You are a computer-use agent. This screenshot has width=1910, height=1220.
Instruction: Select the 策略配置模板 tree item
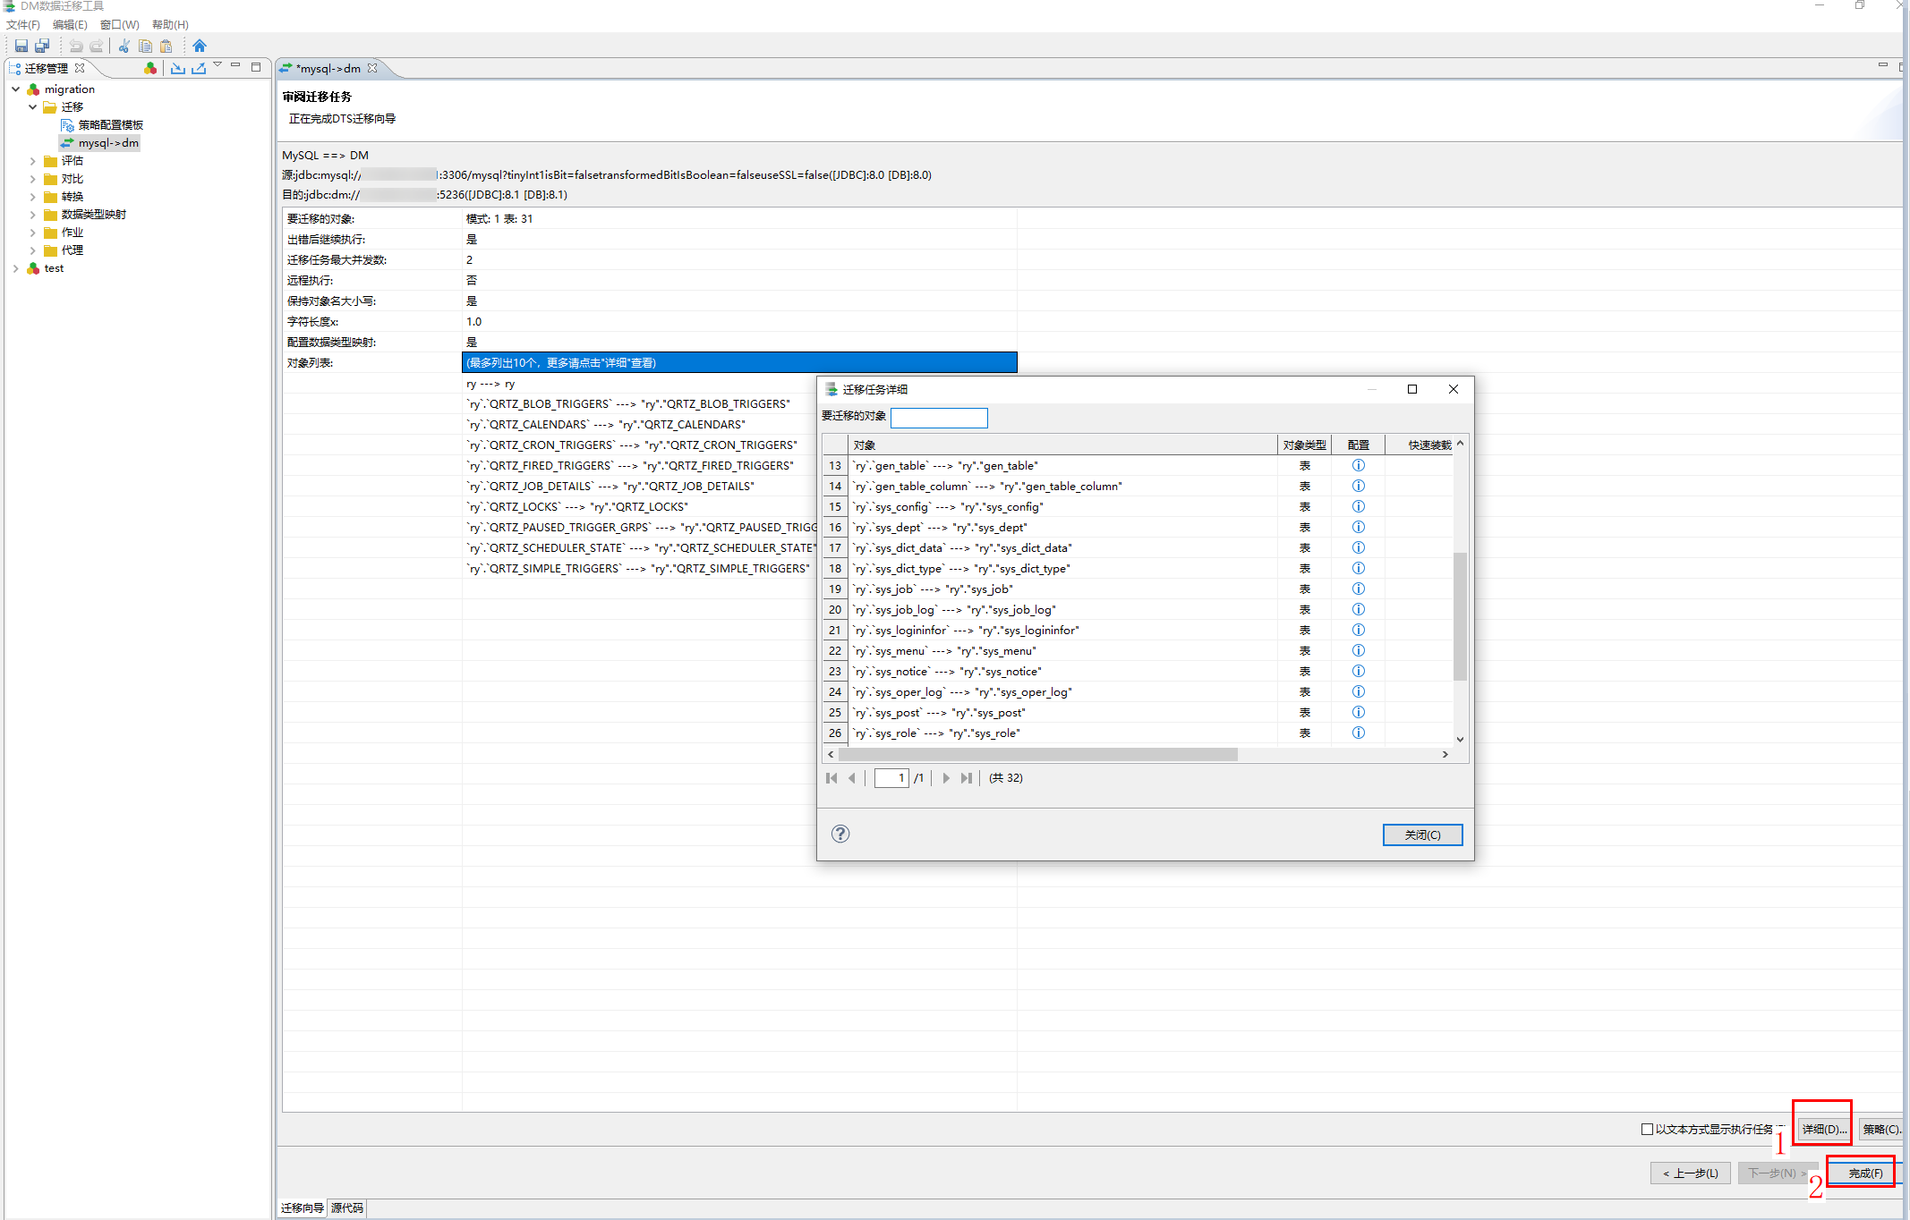point(110,125)
